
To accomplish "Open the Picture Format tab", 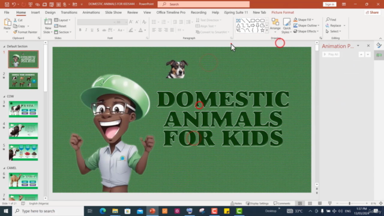I will point(283,12).
